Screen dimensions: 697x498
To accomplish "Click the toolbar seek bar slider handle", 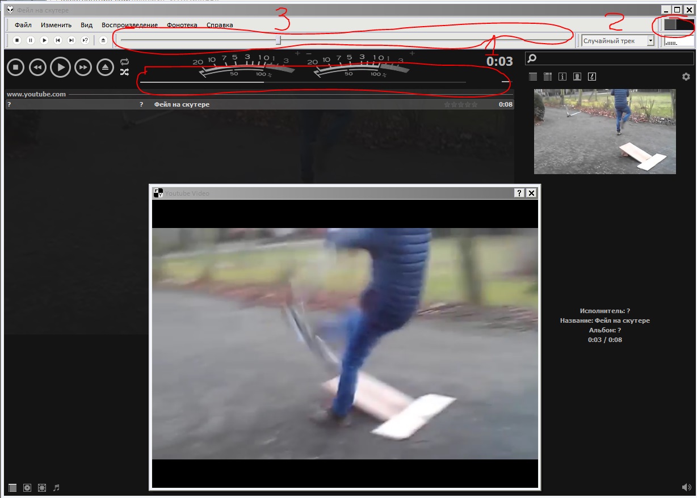I will [x=278, y=40].
